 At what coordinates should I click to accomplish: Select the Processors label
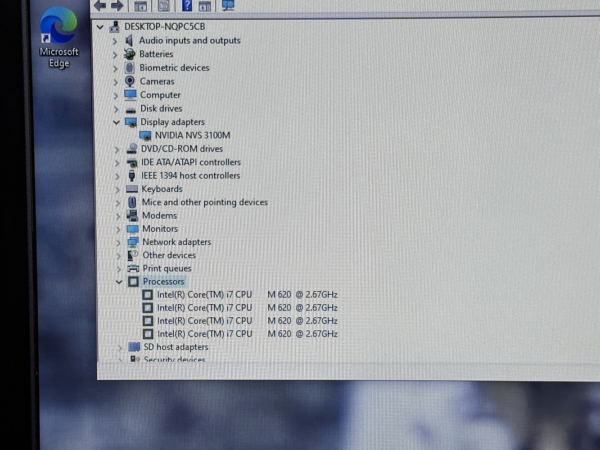[164, 282]
